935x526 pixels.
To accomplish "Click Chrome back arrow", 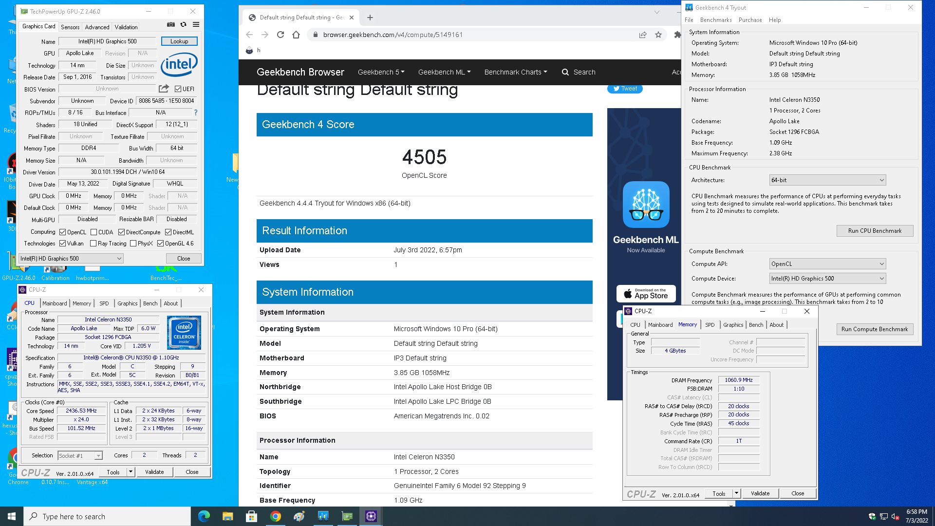I will coord(249,35).
